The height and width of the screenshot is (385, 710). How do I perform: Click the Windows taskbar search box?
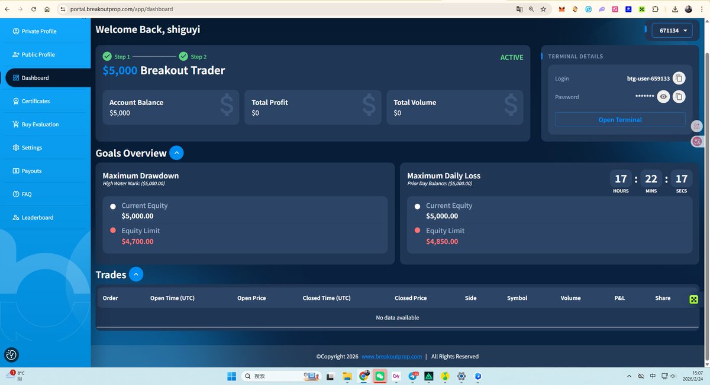(281, 376)
